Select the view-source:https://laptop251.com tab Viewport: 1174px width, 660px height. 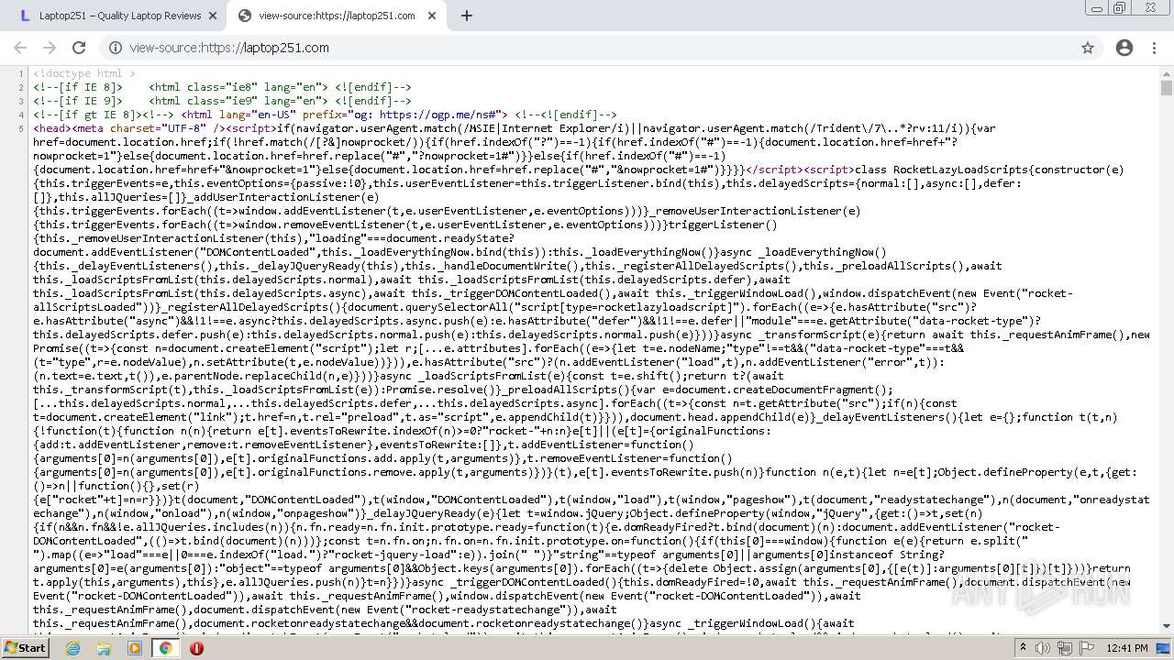[x=336, y=16]
